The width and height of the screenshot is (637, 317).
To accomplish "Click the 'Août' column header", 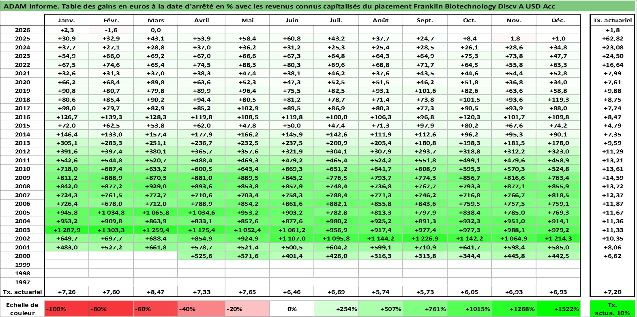I will point(380,20).
